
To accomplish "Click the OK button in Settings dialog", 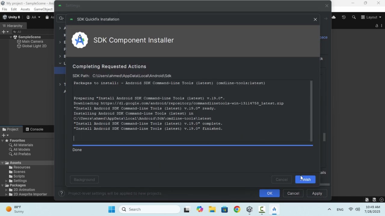I will coord(269,193).
